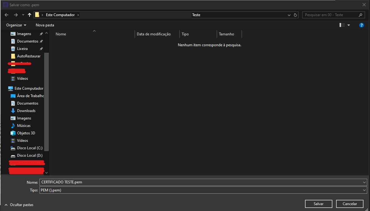Open the blue help icon
Screen dimensions: 370x211
point(361,25)
